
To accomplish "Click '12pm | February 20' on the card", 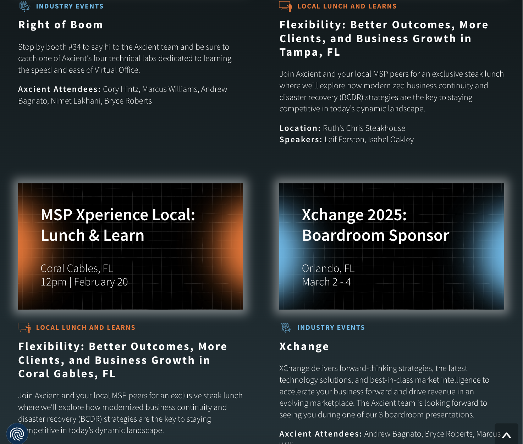I will [84, 282].
